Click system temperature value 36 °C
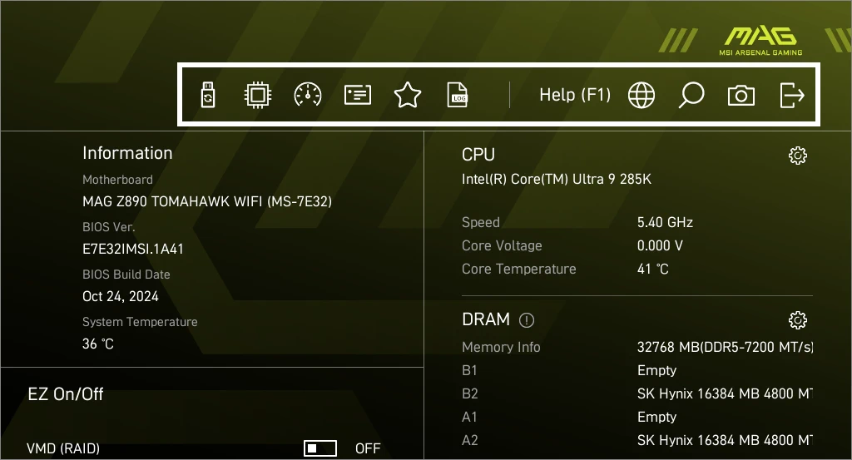This screenshot has height=460, width=852. [x=98, y=344]
